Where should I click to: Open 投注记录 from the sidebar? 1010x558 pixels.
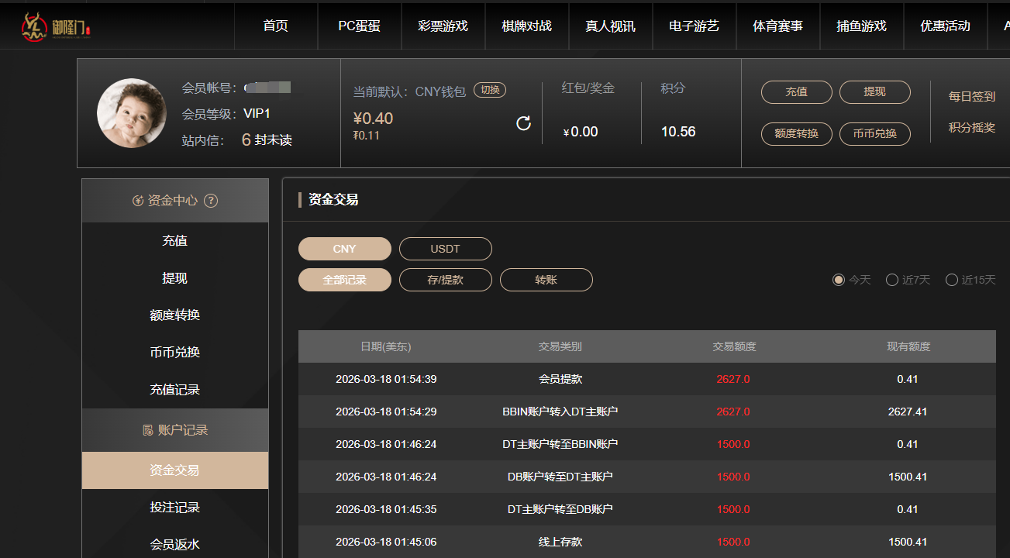point(174,507)
